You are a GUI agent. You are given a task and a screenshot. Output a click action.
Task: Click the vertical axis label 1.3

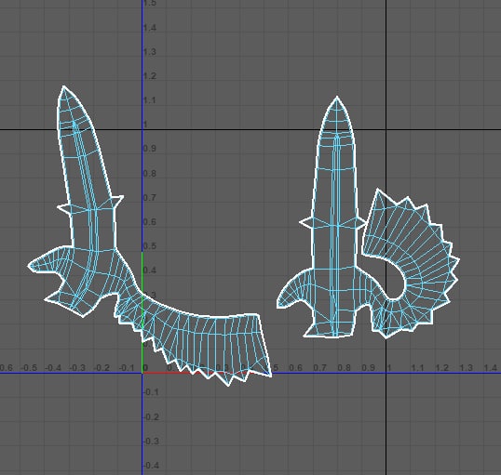pyautogui.click(x=150, y=52)
